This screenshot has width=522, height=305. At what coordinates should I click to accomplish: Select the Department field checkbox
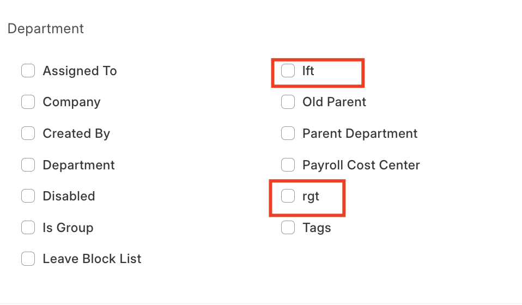pos(28,165)
